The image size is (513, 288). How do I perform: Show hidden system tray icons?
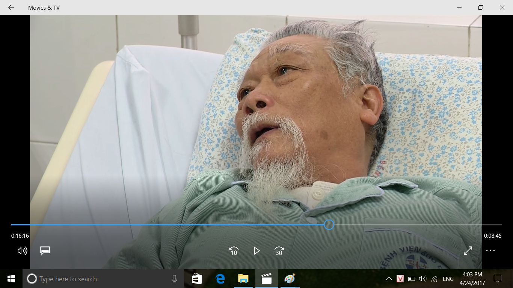[389, 279]
